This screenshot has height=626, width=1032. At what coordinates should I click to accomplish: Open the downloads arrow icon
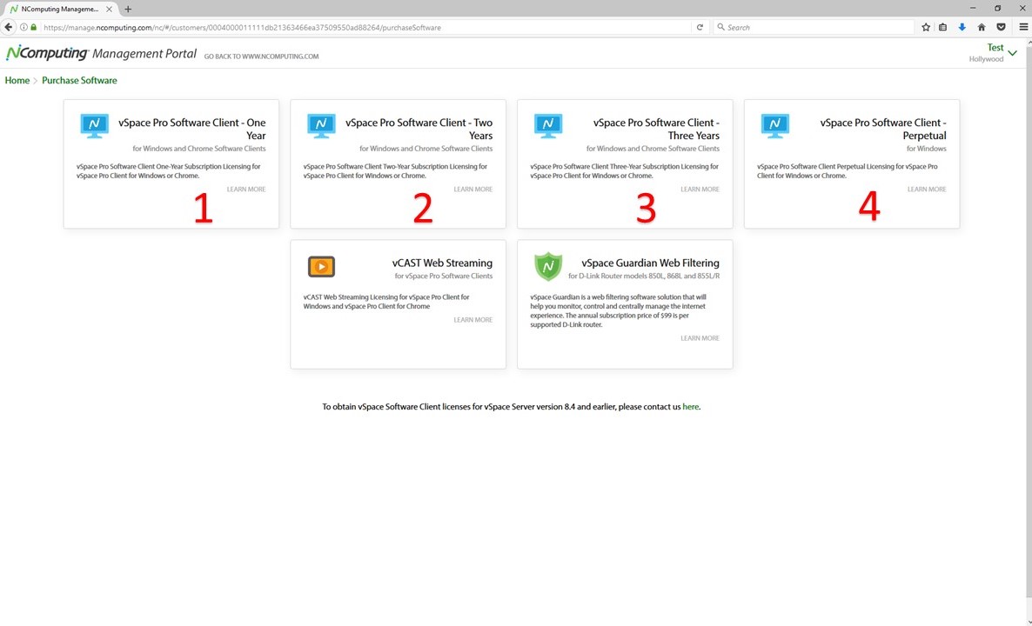[x=962, y=27]
